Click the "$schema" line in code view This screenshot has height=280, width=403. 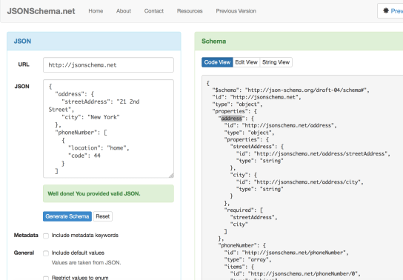click(x=290, y=90)
